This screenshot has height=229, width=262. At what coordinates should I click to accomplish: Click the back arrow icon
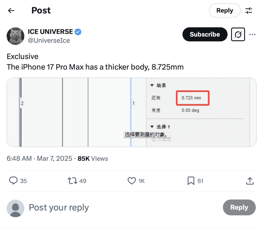(11, 10)
